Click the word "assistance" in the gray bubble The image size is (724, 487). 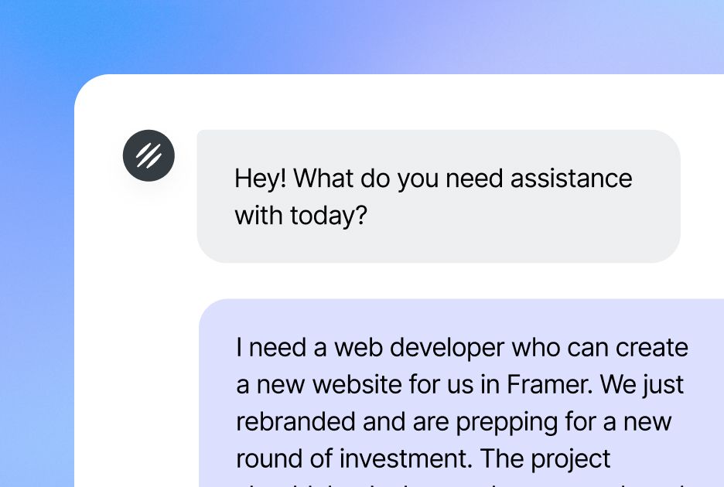tap(571, 179)
